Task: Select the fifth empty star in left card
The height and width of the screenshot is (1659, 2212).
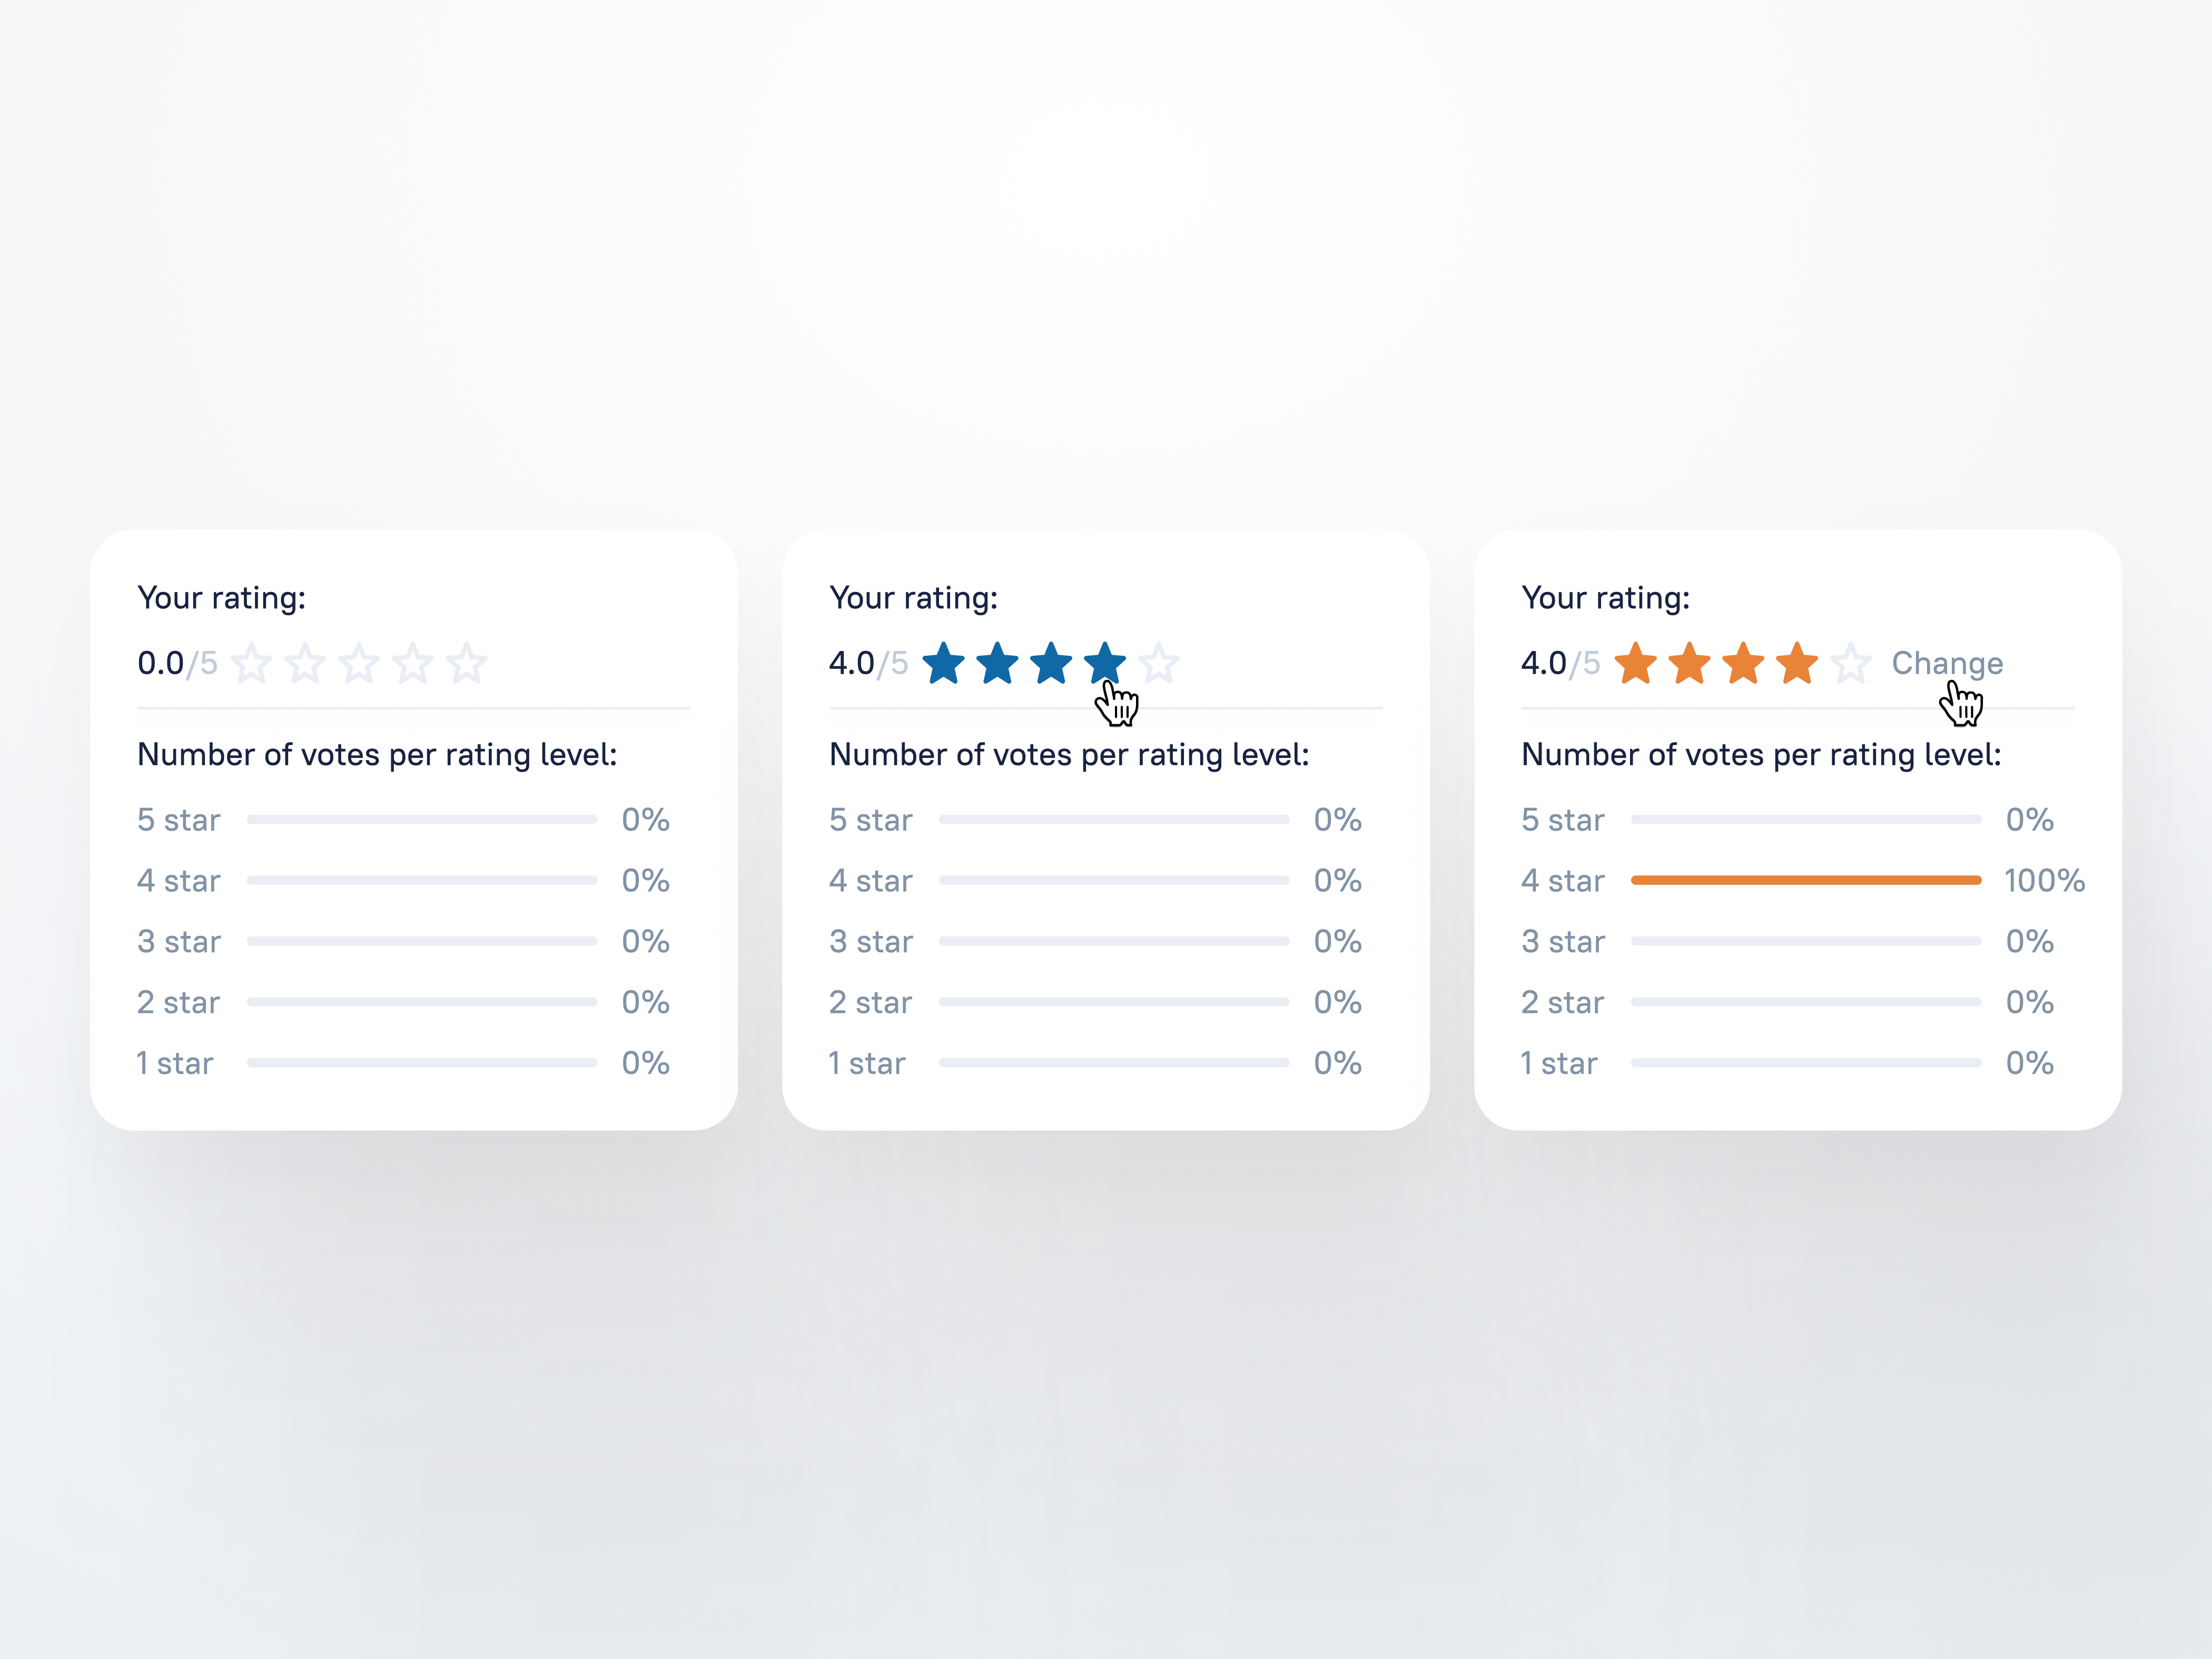Action: click(466, 664)
